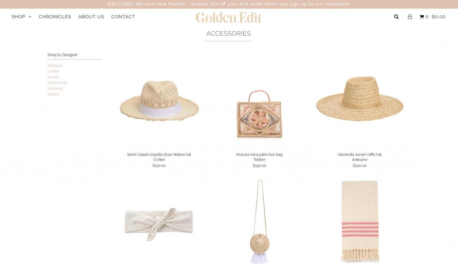Image resolution: width=458 pixels, height=268 pixels.
Task: Open the round crossbody bag image
Action: coord(260,222)
